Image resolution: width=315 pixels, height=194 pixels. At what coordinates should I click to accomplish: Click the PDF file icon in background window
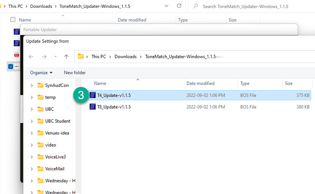click(17, 55)
